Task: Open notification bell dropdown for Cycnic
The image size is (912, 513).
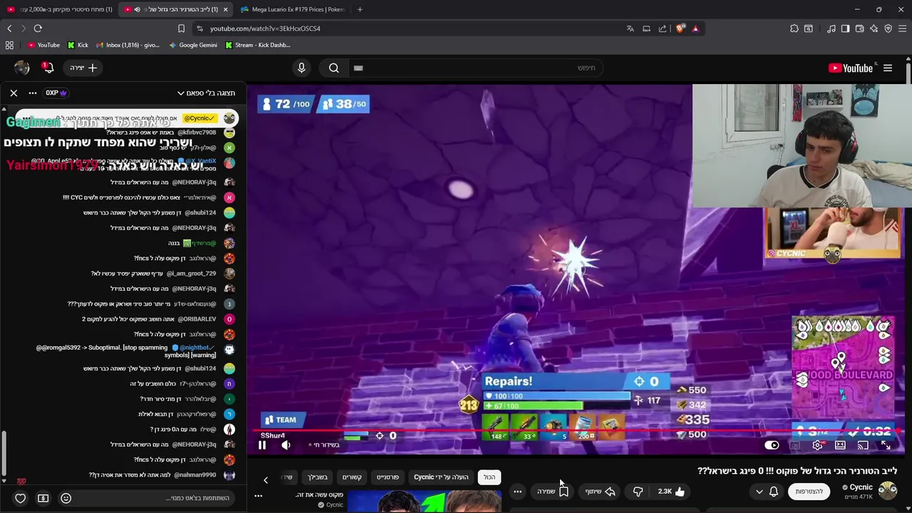Action: click(x=767, y=491)
